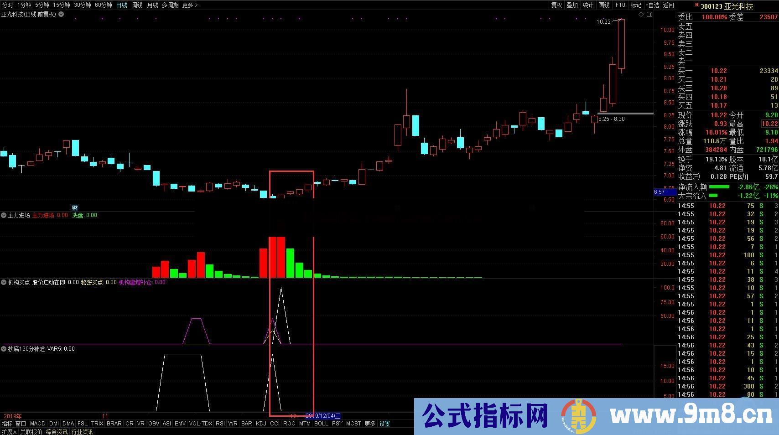This screenshot has height=435, width=779.
Task: Select the MACD indicator tab
Action: (38, 424)
